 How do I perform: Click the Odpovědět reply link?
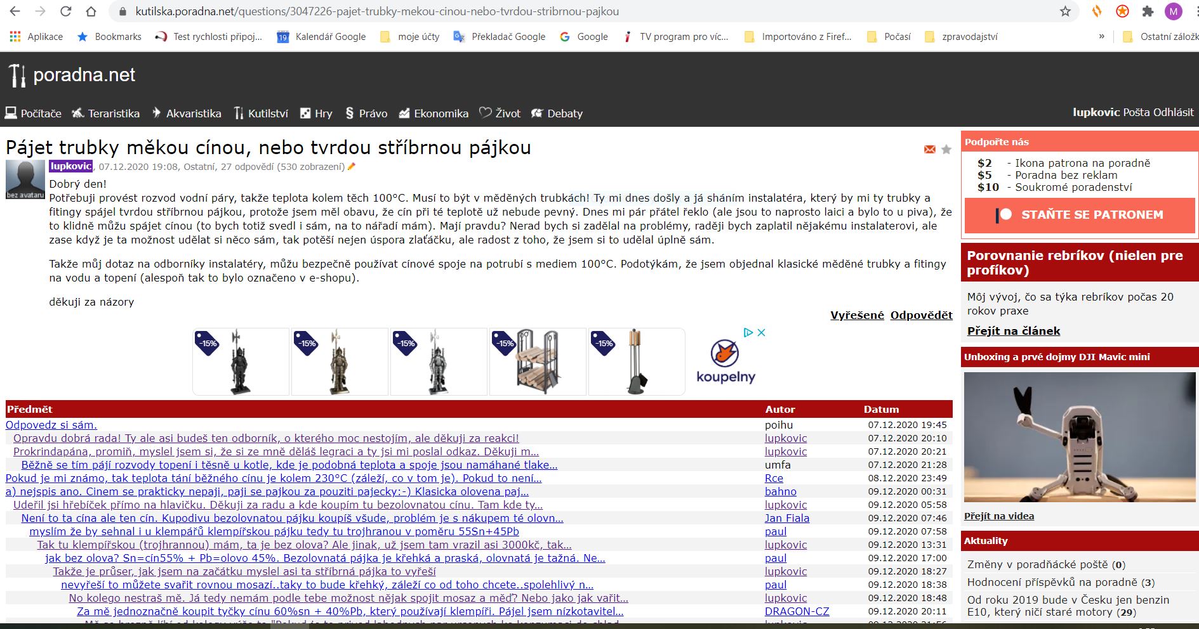coord(921,315)
